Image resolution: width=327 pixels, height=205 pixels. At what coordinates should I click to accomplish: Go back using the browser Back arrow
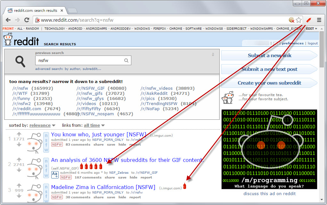[8, 20]
